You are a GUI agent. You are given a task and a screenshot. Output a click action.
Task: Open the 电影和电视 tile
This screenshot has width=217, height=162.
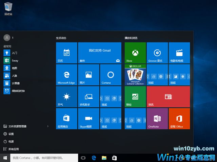point(179,53)
